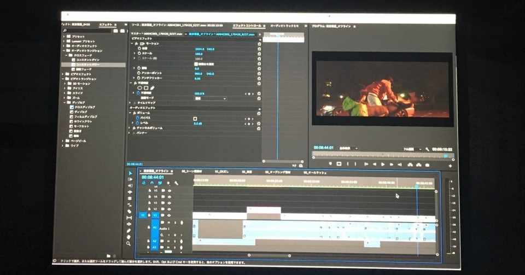Select the Razor tool in the tools panel

click(130, 212)
